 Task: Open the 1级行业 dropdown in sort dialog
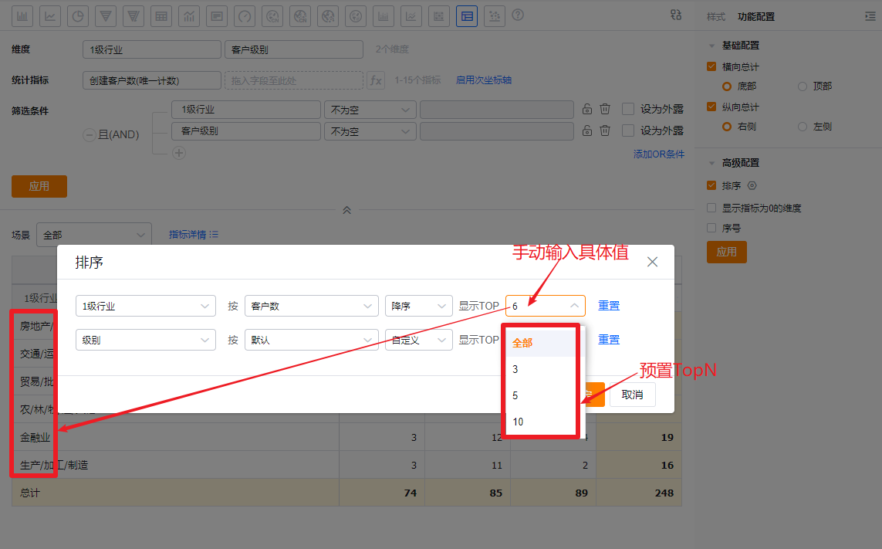(x=146, y=306)
